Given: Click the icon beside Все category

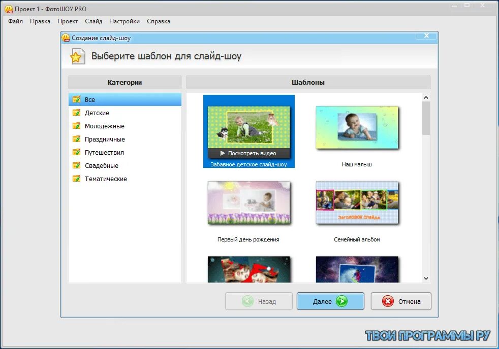Looking at the screenshot, I should pyautogui.click(x=76, y=99).
